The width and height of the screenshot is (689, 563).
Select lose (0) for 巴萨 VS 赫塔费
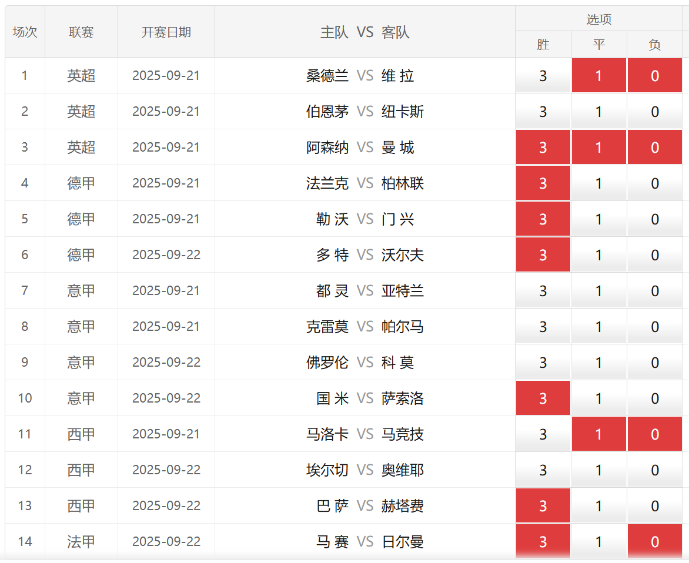click(654, 506)
